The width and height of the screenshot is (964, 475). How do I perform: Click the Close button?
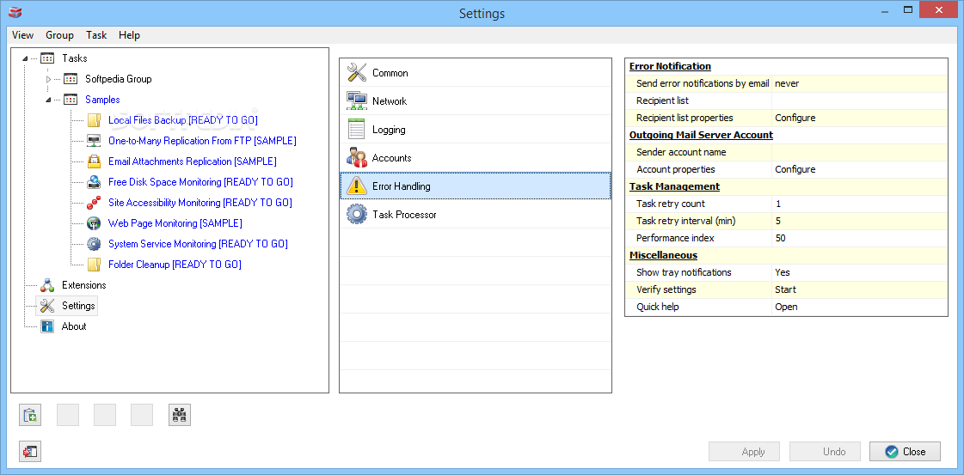tap(905, 452)
